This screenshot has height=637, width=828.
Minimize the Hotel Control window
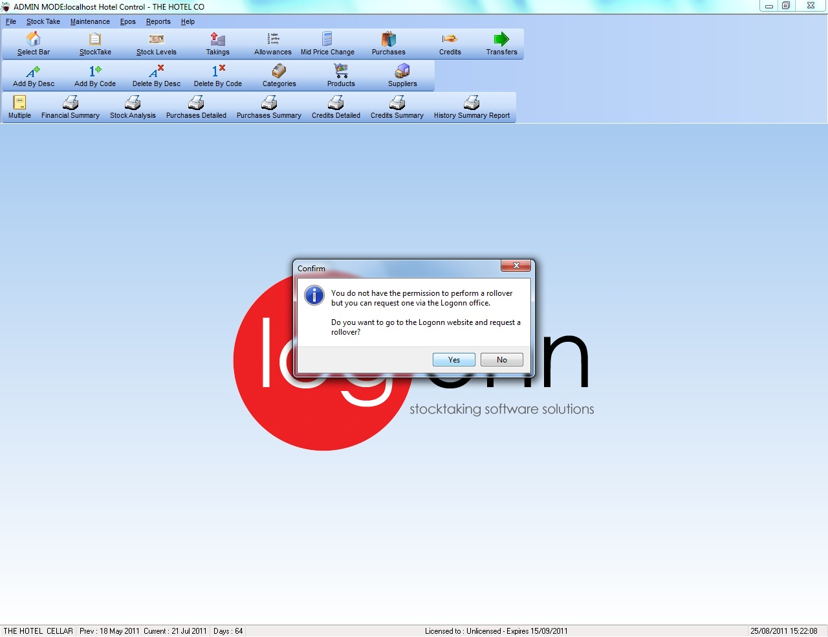point(768,6)
